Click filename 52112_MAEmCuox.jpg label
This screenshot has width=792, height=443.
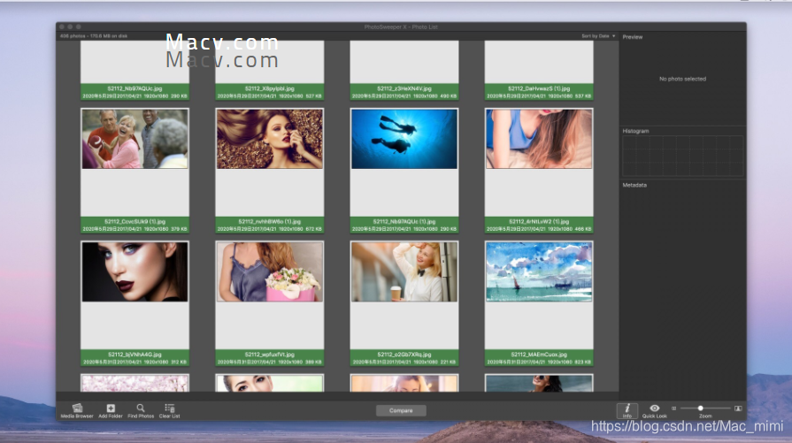tap(539, 355)
